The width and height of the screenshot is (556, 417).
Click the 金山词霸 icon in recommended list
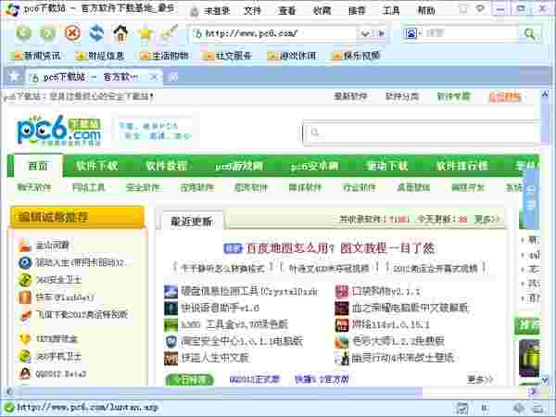pos(25,245)
